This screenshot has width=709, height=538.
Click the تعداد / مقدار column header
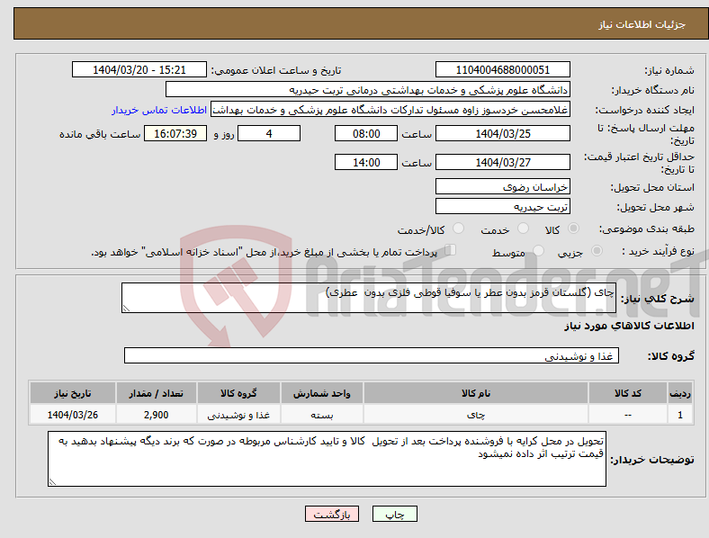coord(156,393)
